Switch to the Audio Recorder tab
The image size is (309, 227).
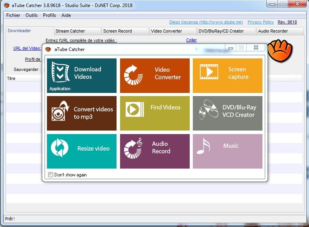point(280,31)
